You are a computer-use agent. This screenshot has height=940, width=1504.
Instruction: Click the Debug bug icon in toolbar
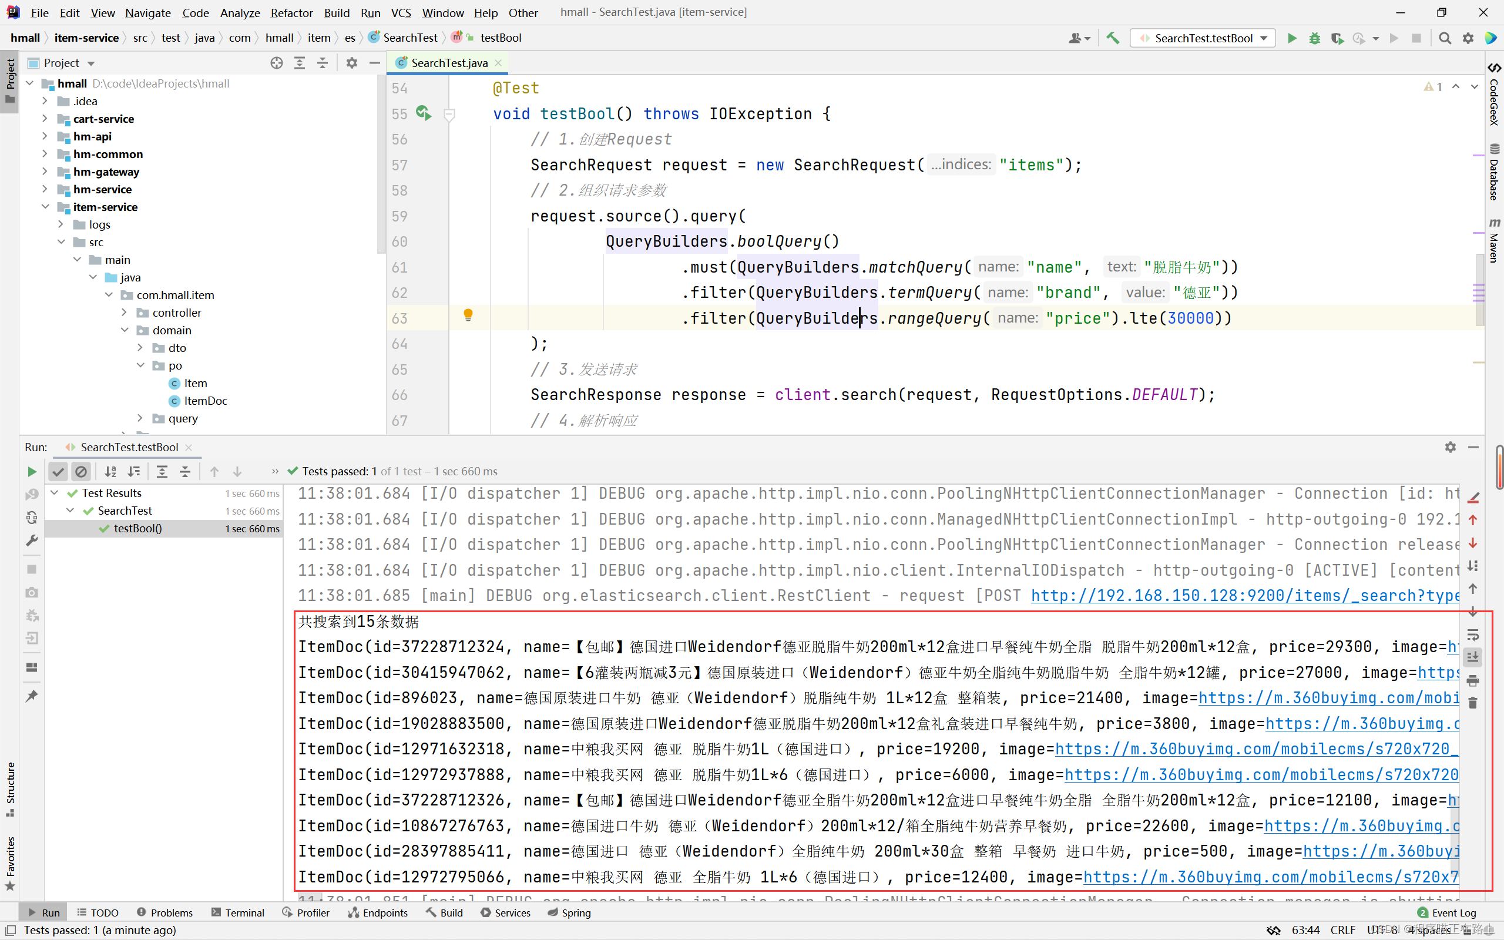tap(1314, 38)
